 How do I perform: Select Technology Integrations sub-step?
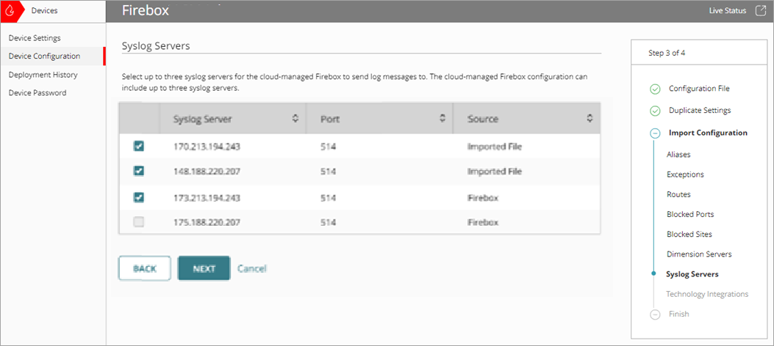point(707,295)
